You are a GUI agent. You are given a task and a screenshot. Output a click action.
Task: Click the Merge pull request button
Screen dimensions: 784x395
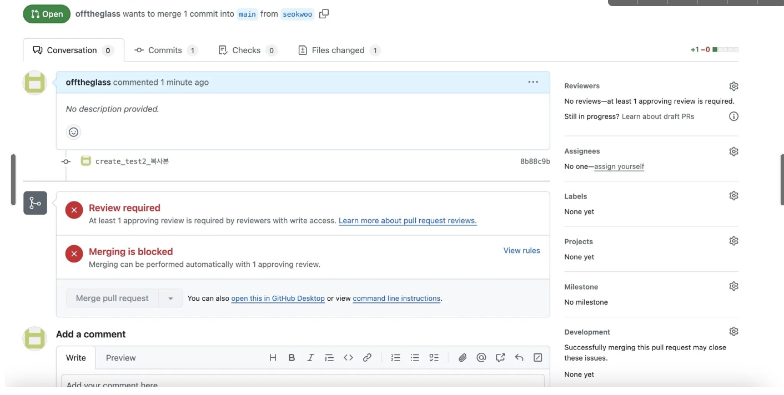tap(112, 298)
